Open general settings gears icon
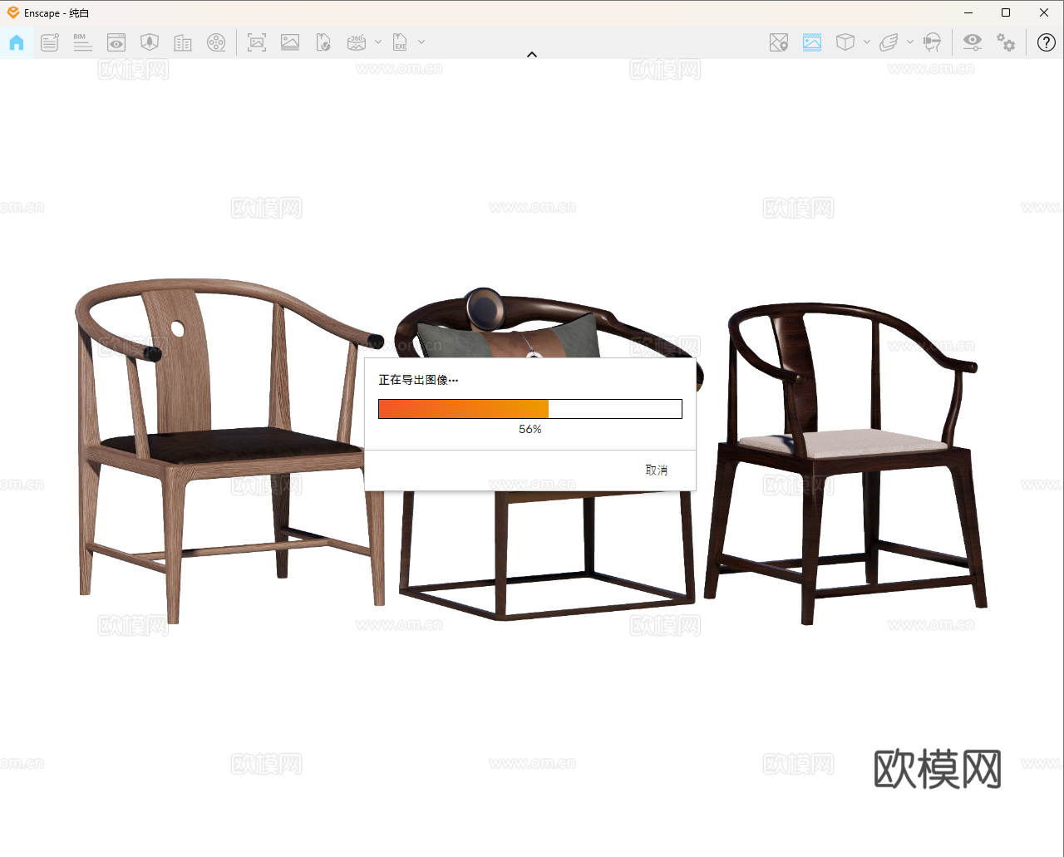 (x=1006, y=42)
